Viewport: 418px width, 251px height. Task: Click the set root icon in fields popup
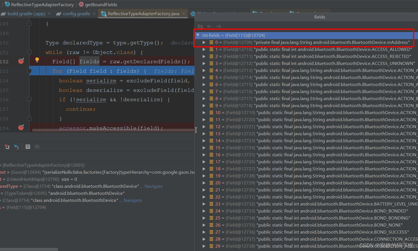(200, 26)
